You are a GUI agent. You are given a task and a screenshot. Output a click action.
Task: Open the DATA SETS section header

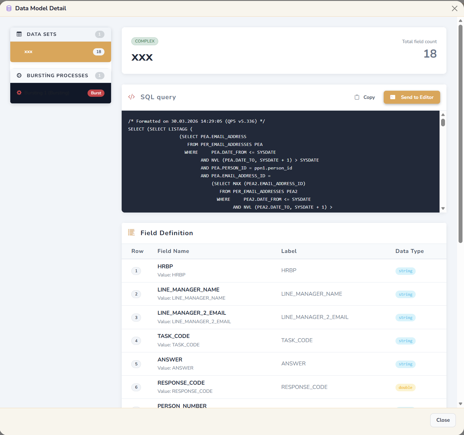click(61, 34)
